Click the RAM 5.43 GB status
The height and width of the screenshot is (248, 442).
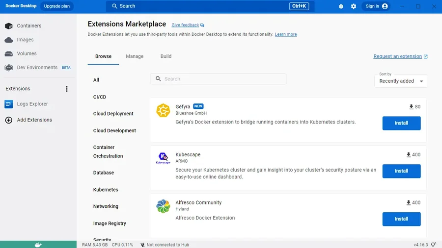pos(95,245)
